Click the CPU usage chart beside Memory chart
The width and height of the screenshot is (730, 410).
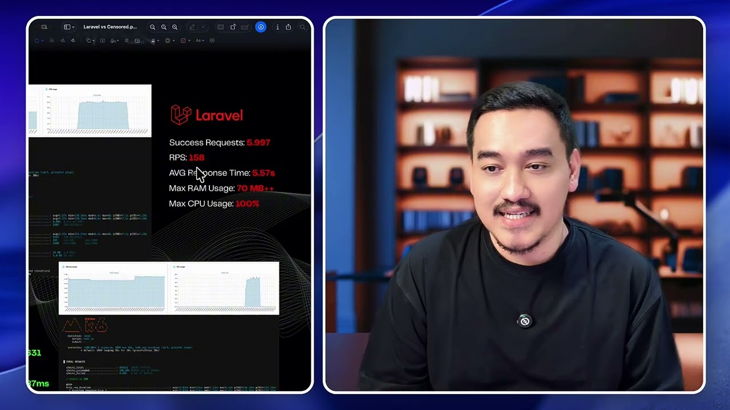pos(224,288)
